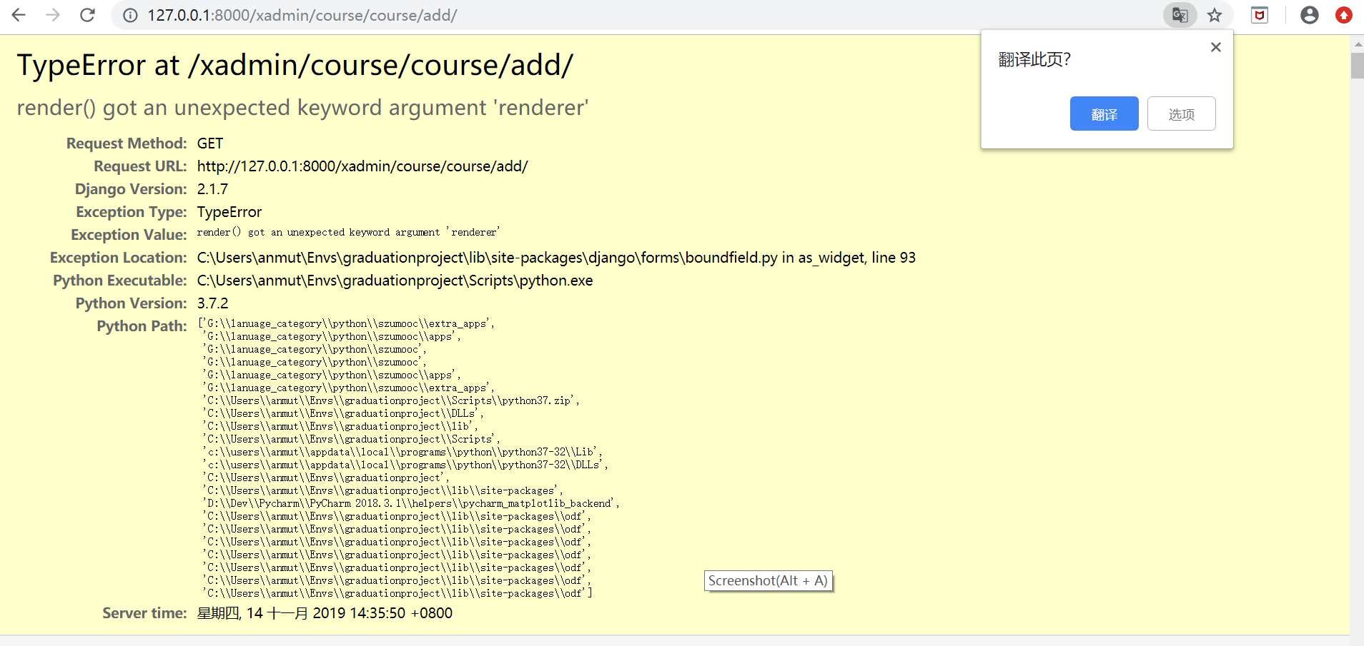1364x646 pixels.
Task: Click the Server time label
Action: 144,613
